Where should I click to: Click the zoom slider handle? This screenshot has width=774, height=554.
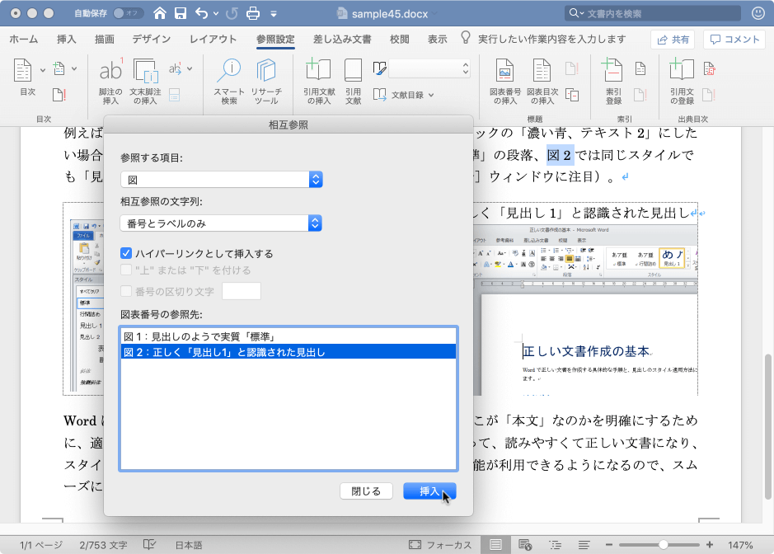(x=663, y=545)
